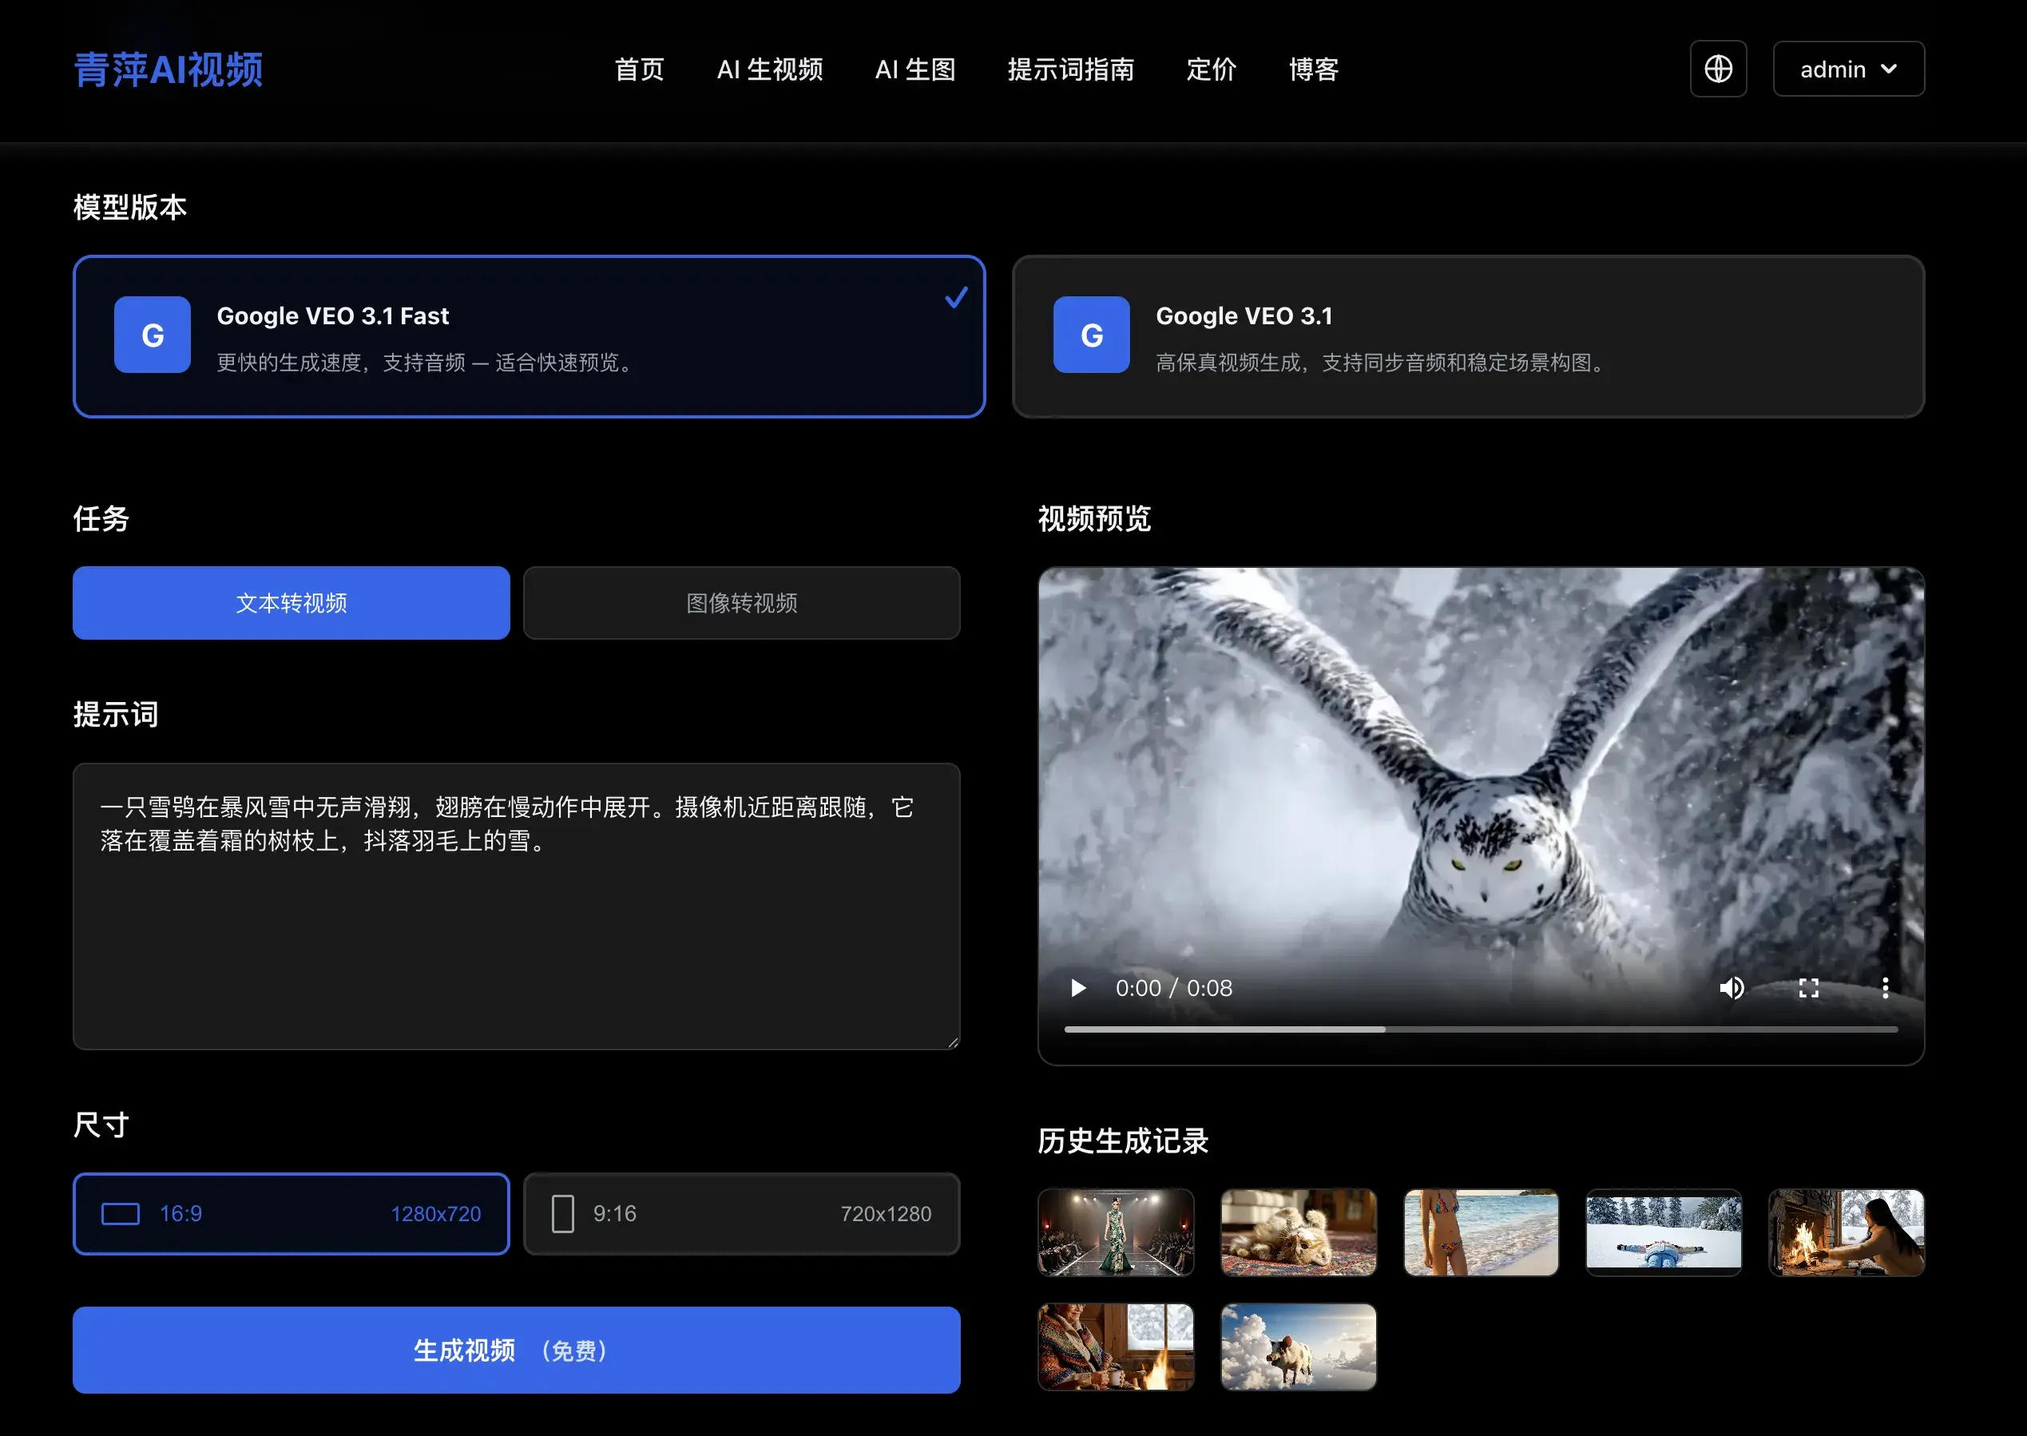Click the Google VEO 3.1 model logo icon

click(1091, 335)
